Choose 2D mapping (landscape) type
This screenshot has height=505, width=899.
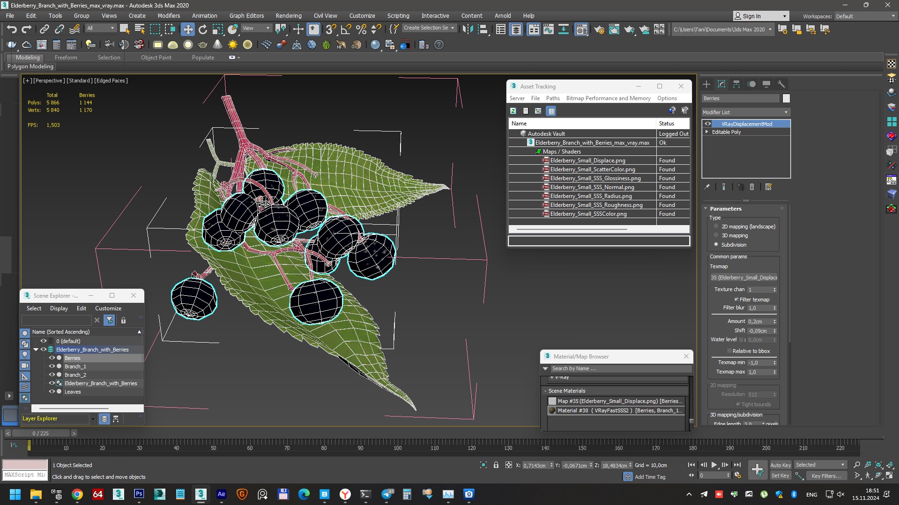716,227
